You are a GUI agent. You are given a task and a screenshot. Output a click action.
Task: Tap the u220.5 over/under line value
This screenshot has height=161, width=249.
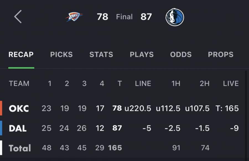coord(138,108)
